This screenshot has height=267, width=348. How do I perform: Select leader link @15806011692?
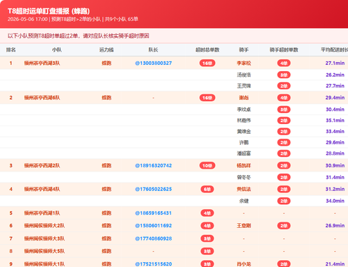tap(153, 226)
